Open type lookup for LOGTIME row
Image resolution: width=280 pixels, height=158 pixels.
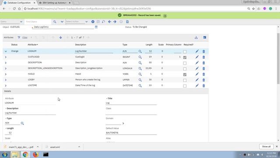(140, 86)
